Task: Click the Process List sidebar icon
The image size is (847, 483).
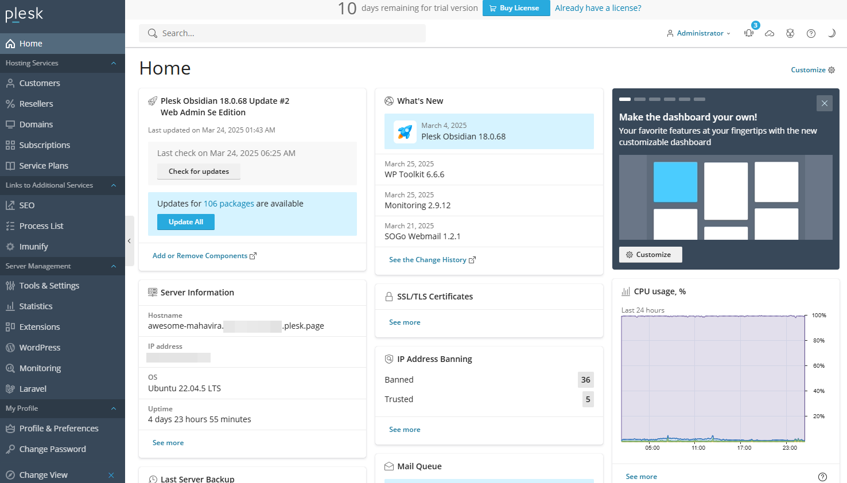Action: [10, 226]
